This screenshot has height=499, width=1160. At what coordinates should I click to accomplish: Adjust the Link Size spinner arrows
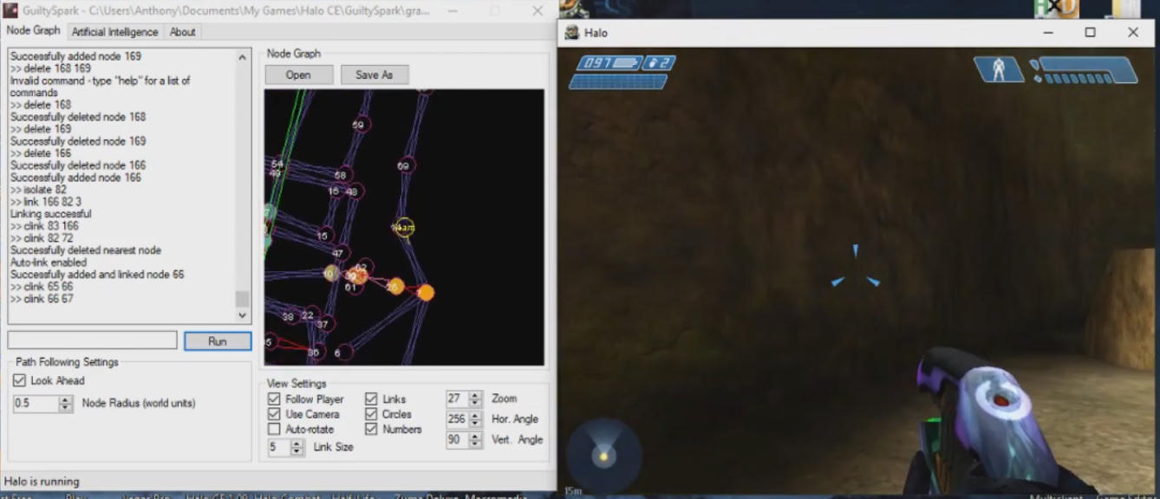[x=297, y=448]
